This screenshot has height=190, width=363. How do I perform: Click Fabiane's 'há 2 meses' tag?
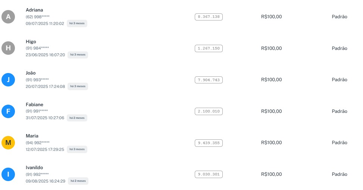tap(77, 118)
